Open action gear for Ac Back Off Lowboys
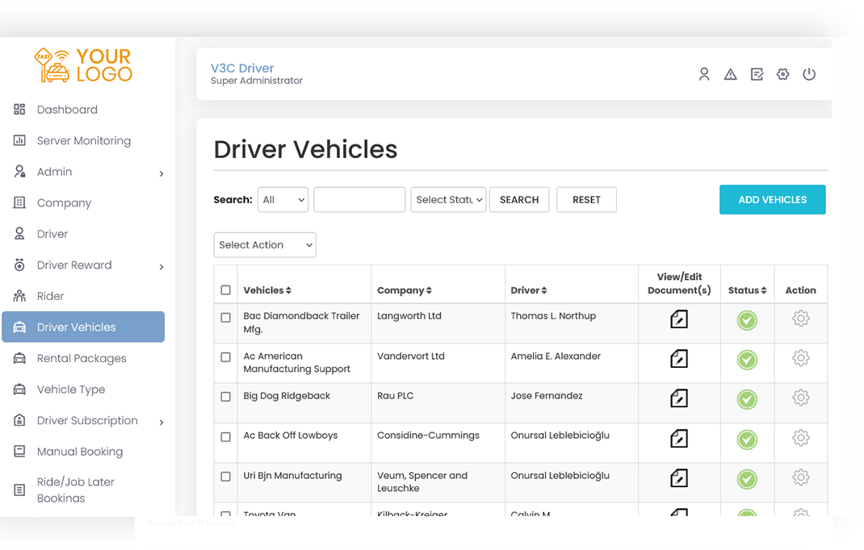This screenshot has height=550, width=864. click(x=801, y=438)
